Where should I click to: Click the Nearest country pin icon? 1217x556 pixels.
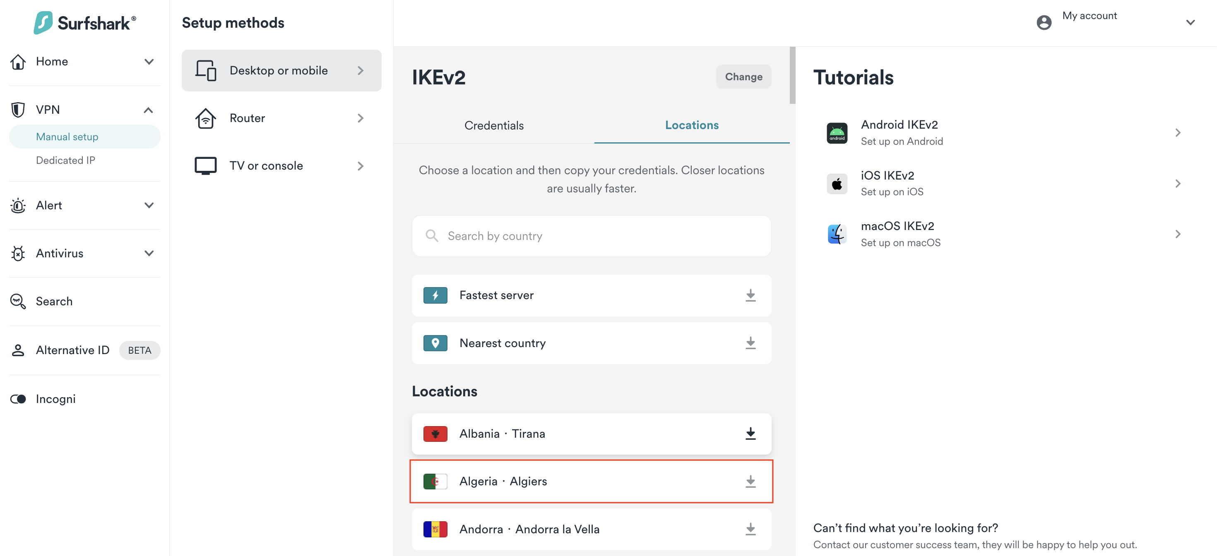point(435,343)
